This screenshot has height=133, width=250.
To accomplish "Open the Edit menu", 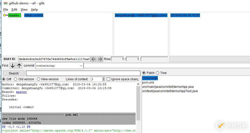I will tap(14, 10).
